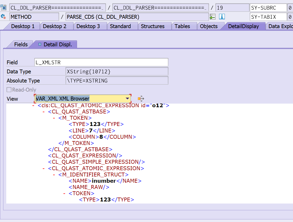This screenshot has width=293, height=222.
Task: Click the <NAME>inumber</NAME> element
Action: [x=105, y=181]
